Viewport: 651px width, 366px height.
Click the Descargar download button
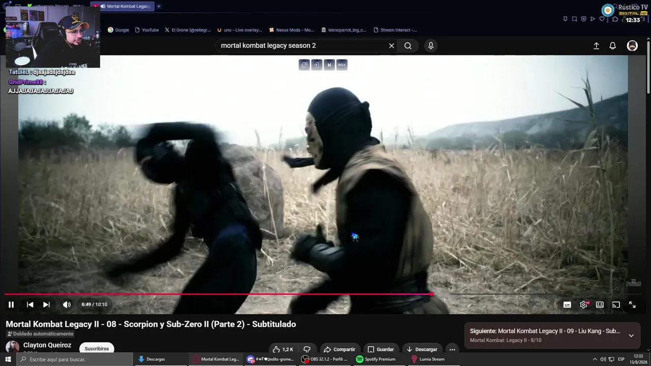click(x=422, y=349)
